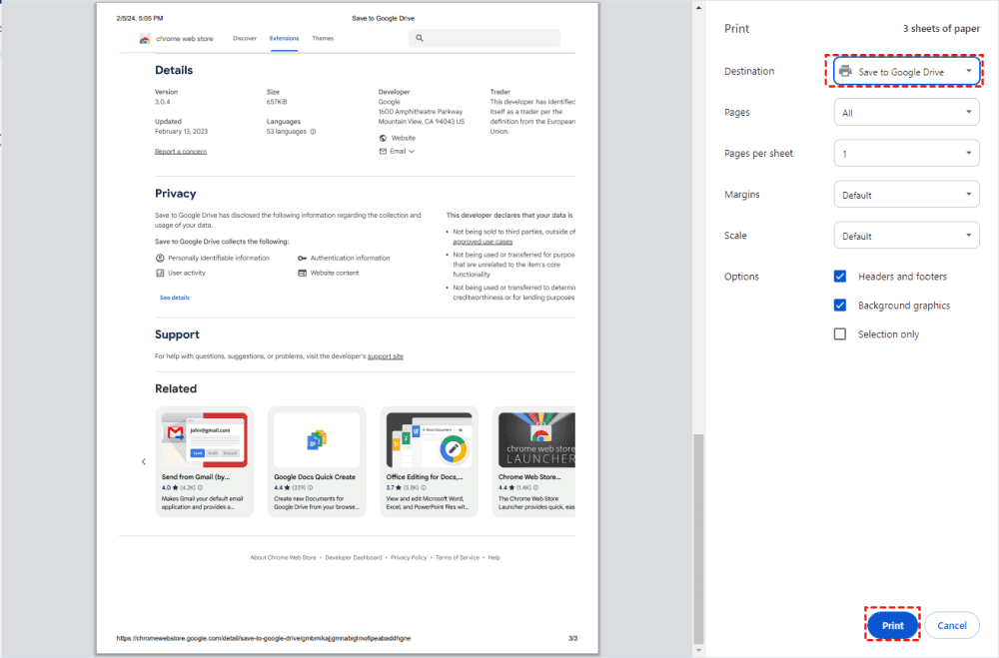Click the Send from Gmail title text
This screenshot has width=999, height=658.
(x=196, y=477)
